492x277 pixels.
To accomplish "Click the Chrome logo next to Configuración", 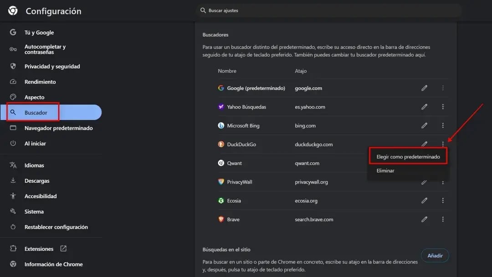I will [13, 10].
